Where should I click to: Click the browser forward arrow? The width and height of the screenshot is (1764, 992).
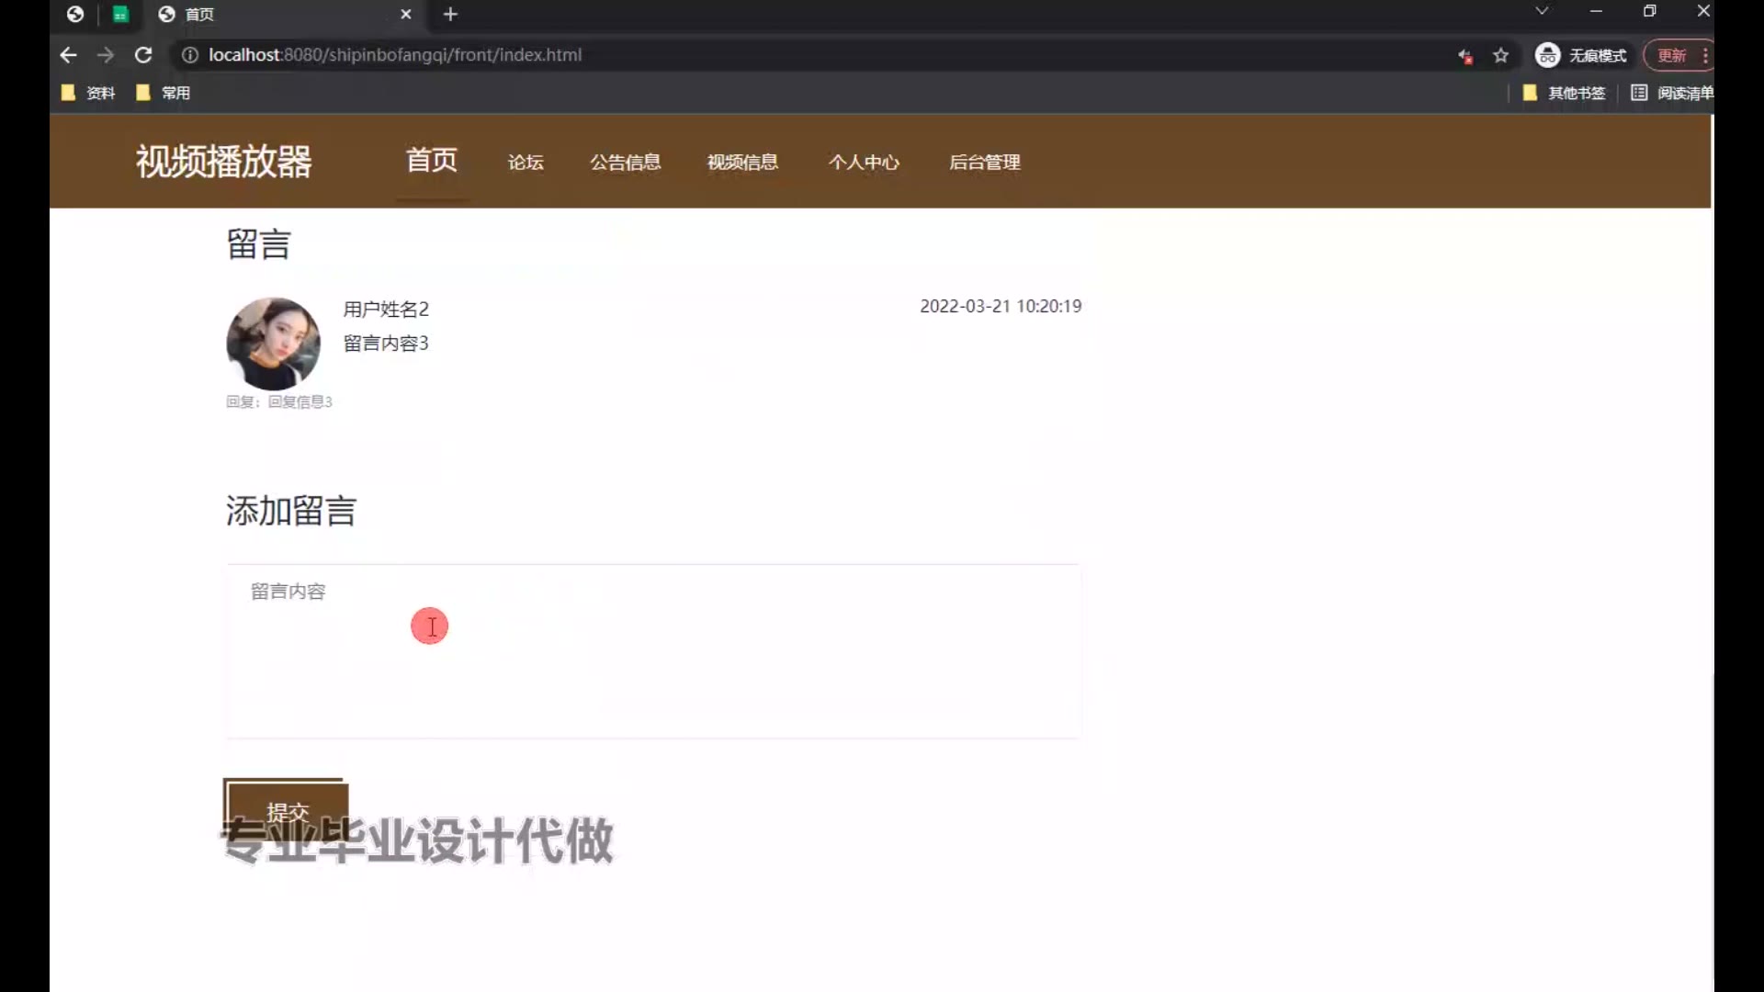point(106,55)
